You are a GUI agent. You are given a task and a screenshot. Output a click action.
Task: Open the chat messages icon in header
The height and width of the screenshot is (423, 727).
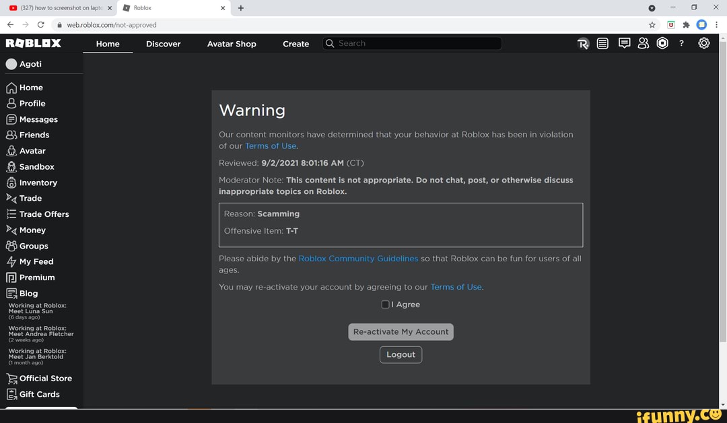tap(624, 43)
